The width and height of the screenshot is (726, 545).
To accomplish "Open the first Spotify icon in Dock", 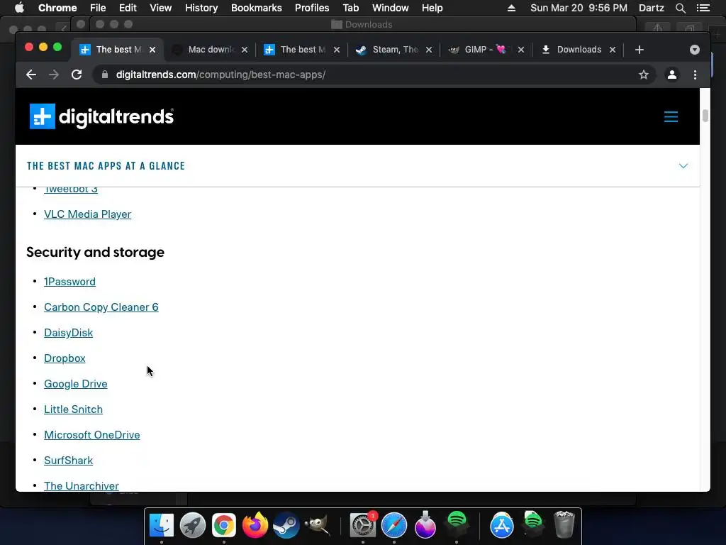I will pos(457,524).
